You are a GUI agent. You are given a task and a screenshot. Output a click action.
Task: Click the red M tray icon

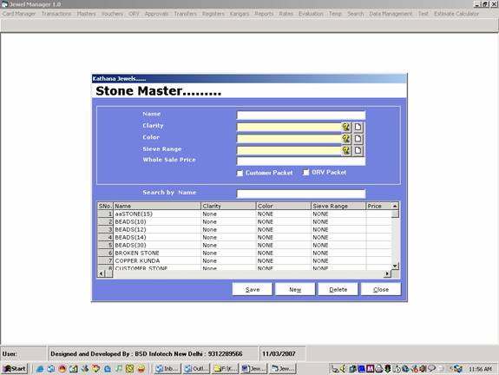(x=370, y=369)
